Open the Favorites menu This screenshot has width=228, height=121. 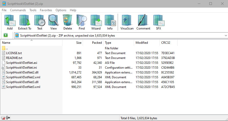click(x=46, y=10)
